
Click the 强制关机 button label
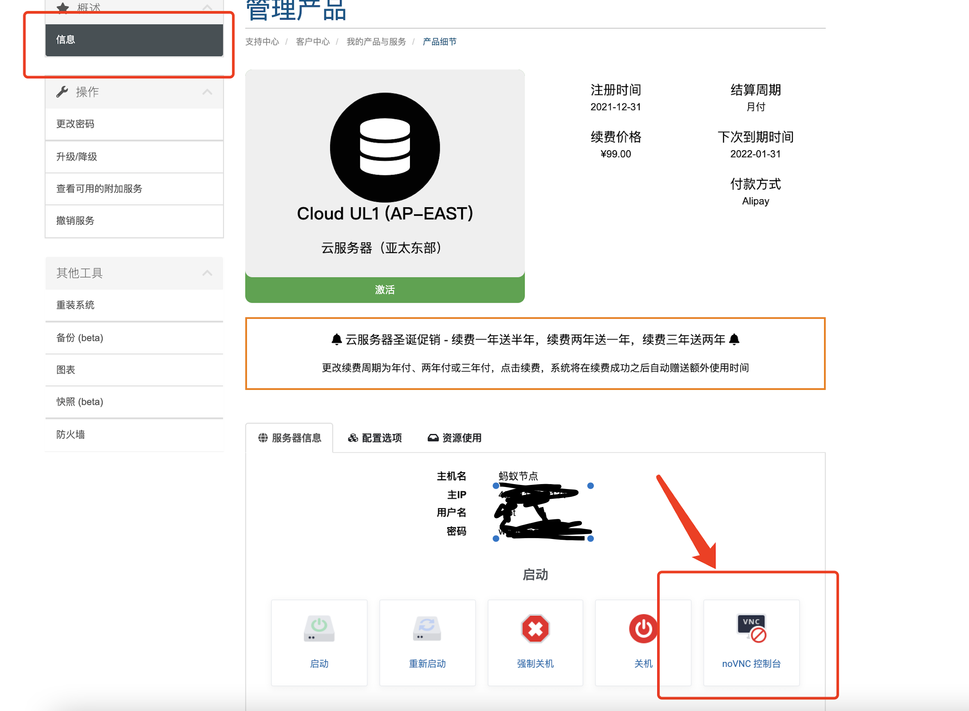pos(535,663)
